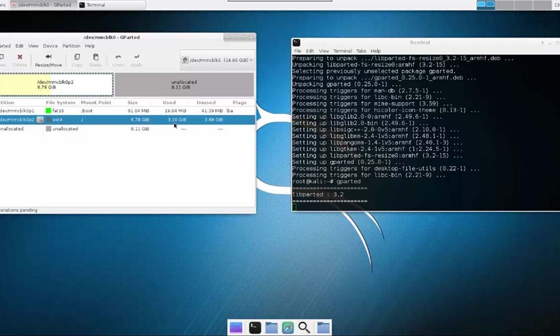The width and height of the screenshot is (560, 336).
Task: Sort partitions by the Size column header
Action: coord(133,103)
